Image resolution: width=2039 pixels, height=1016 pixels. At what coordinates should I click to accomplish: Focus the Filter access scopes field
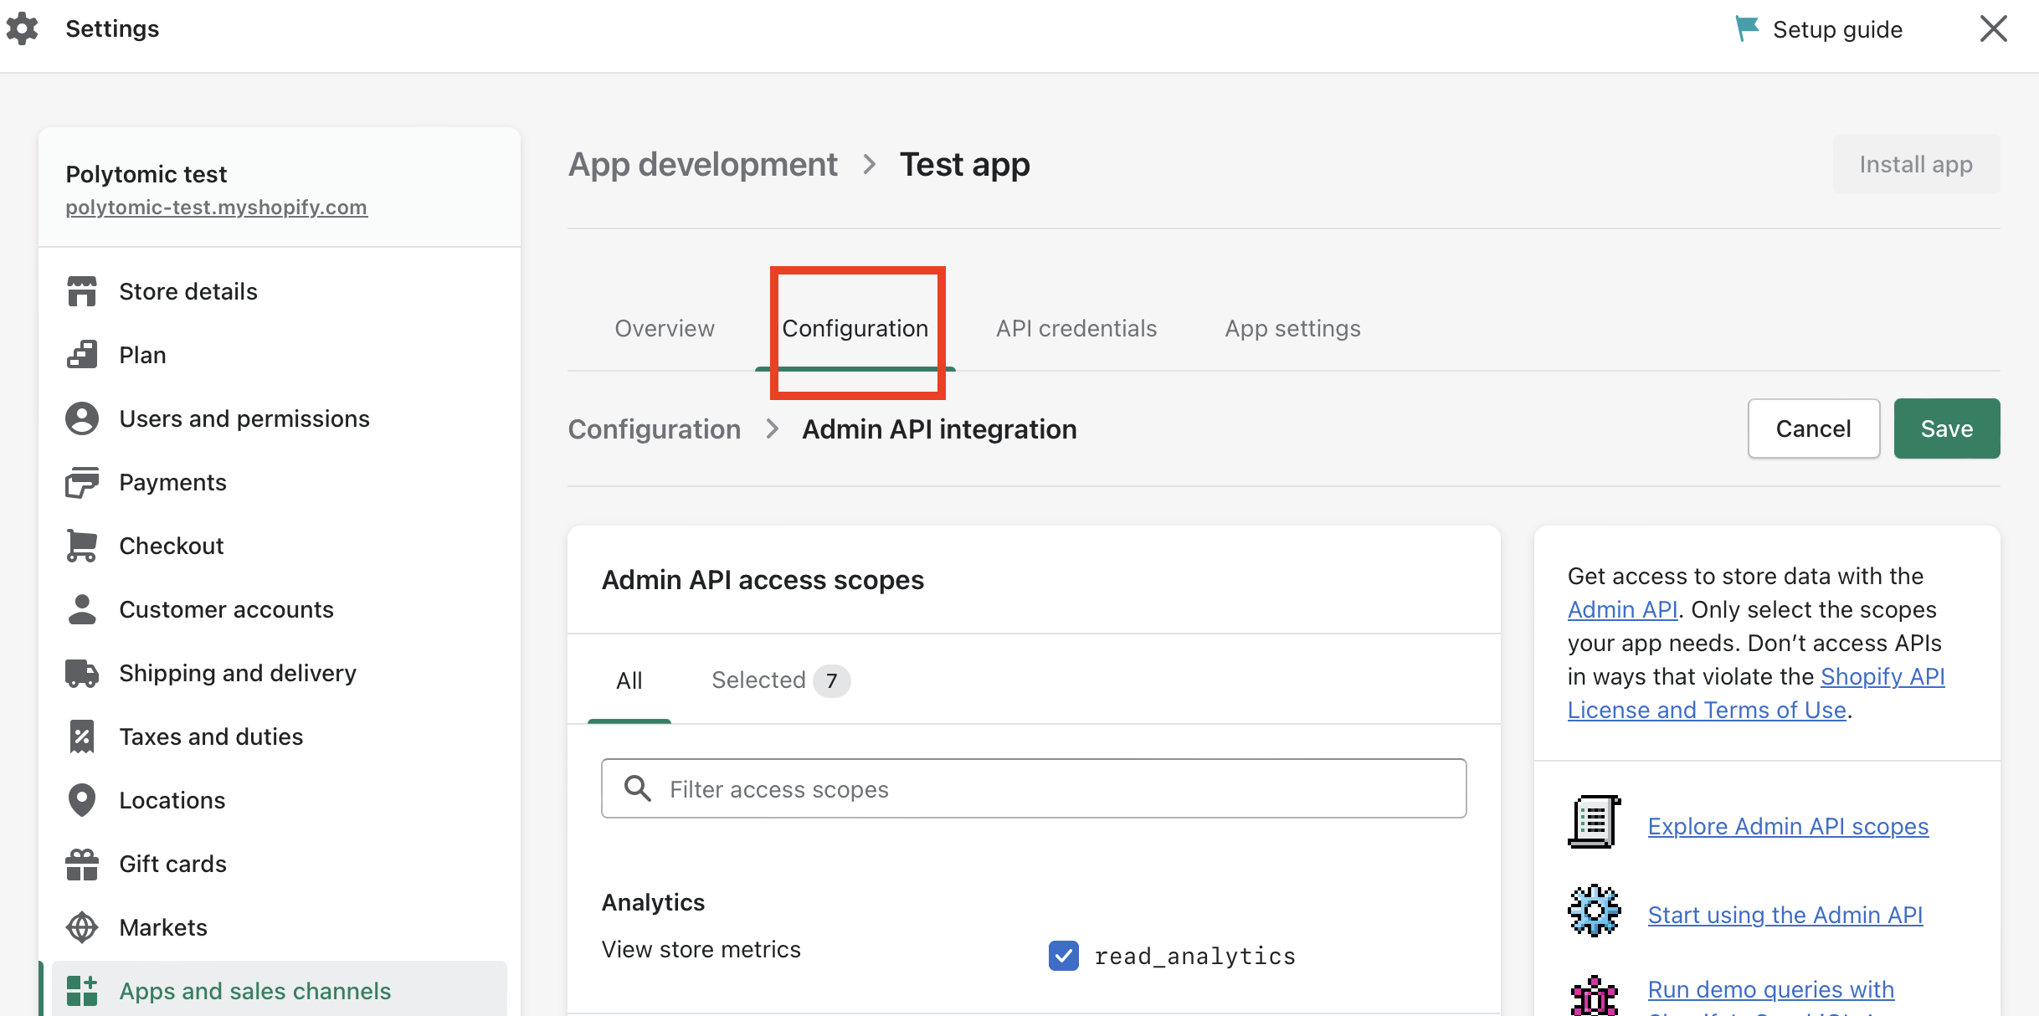(1034, 788)
